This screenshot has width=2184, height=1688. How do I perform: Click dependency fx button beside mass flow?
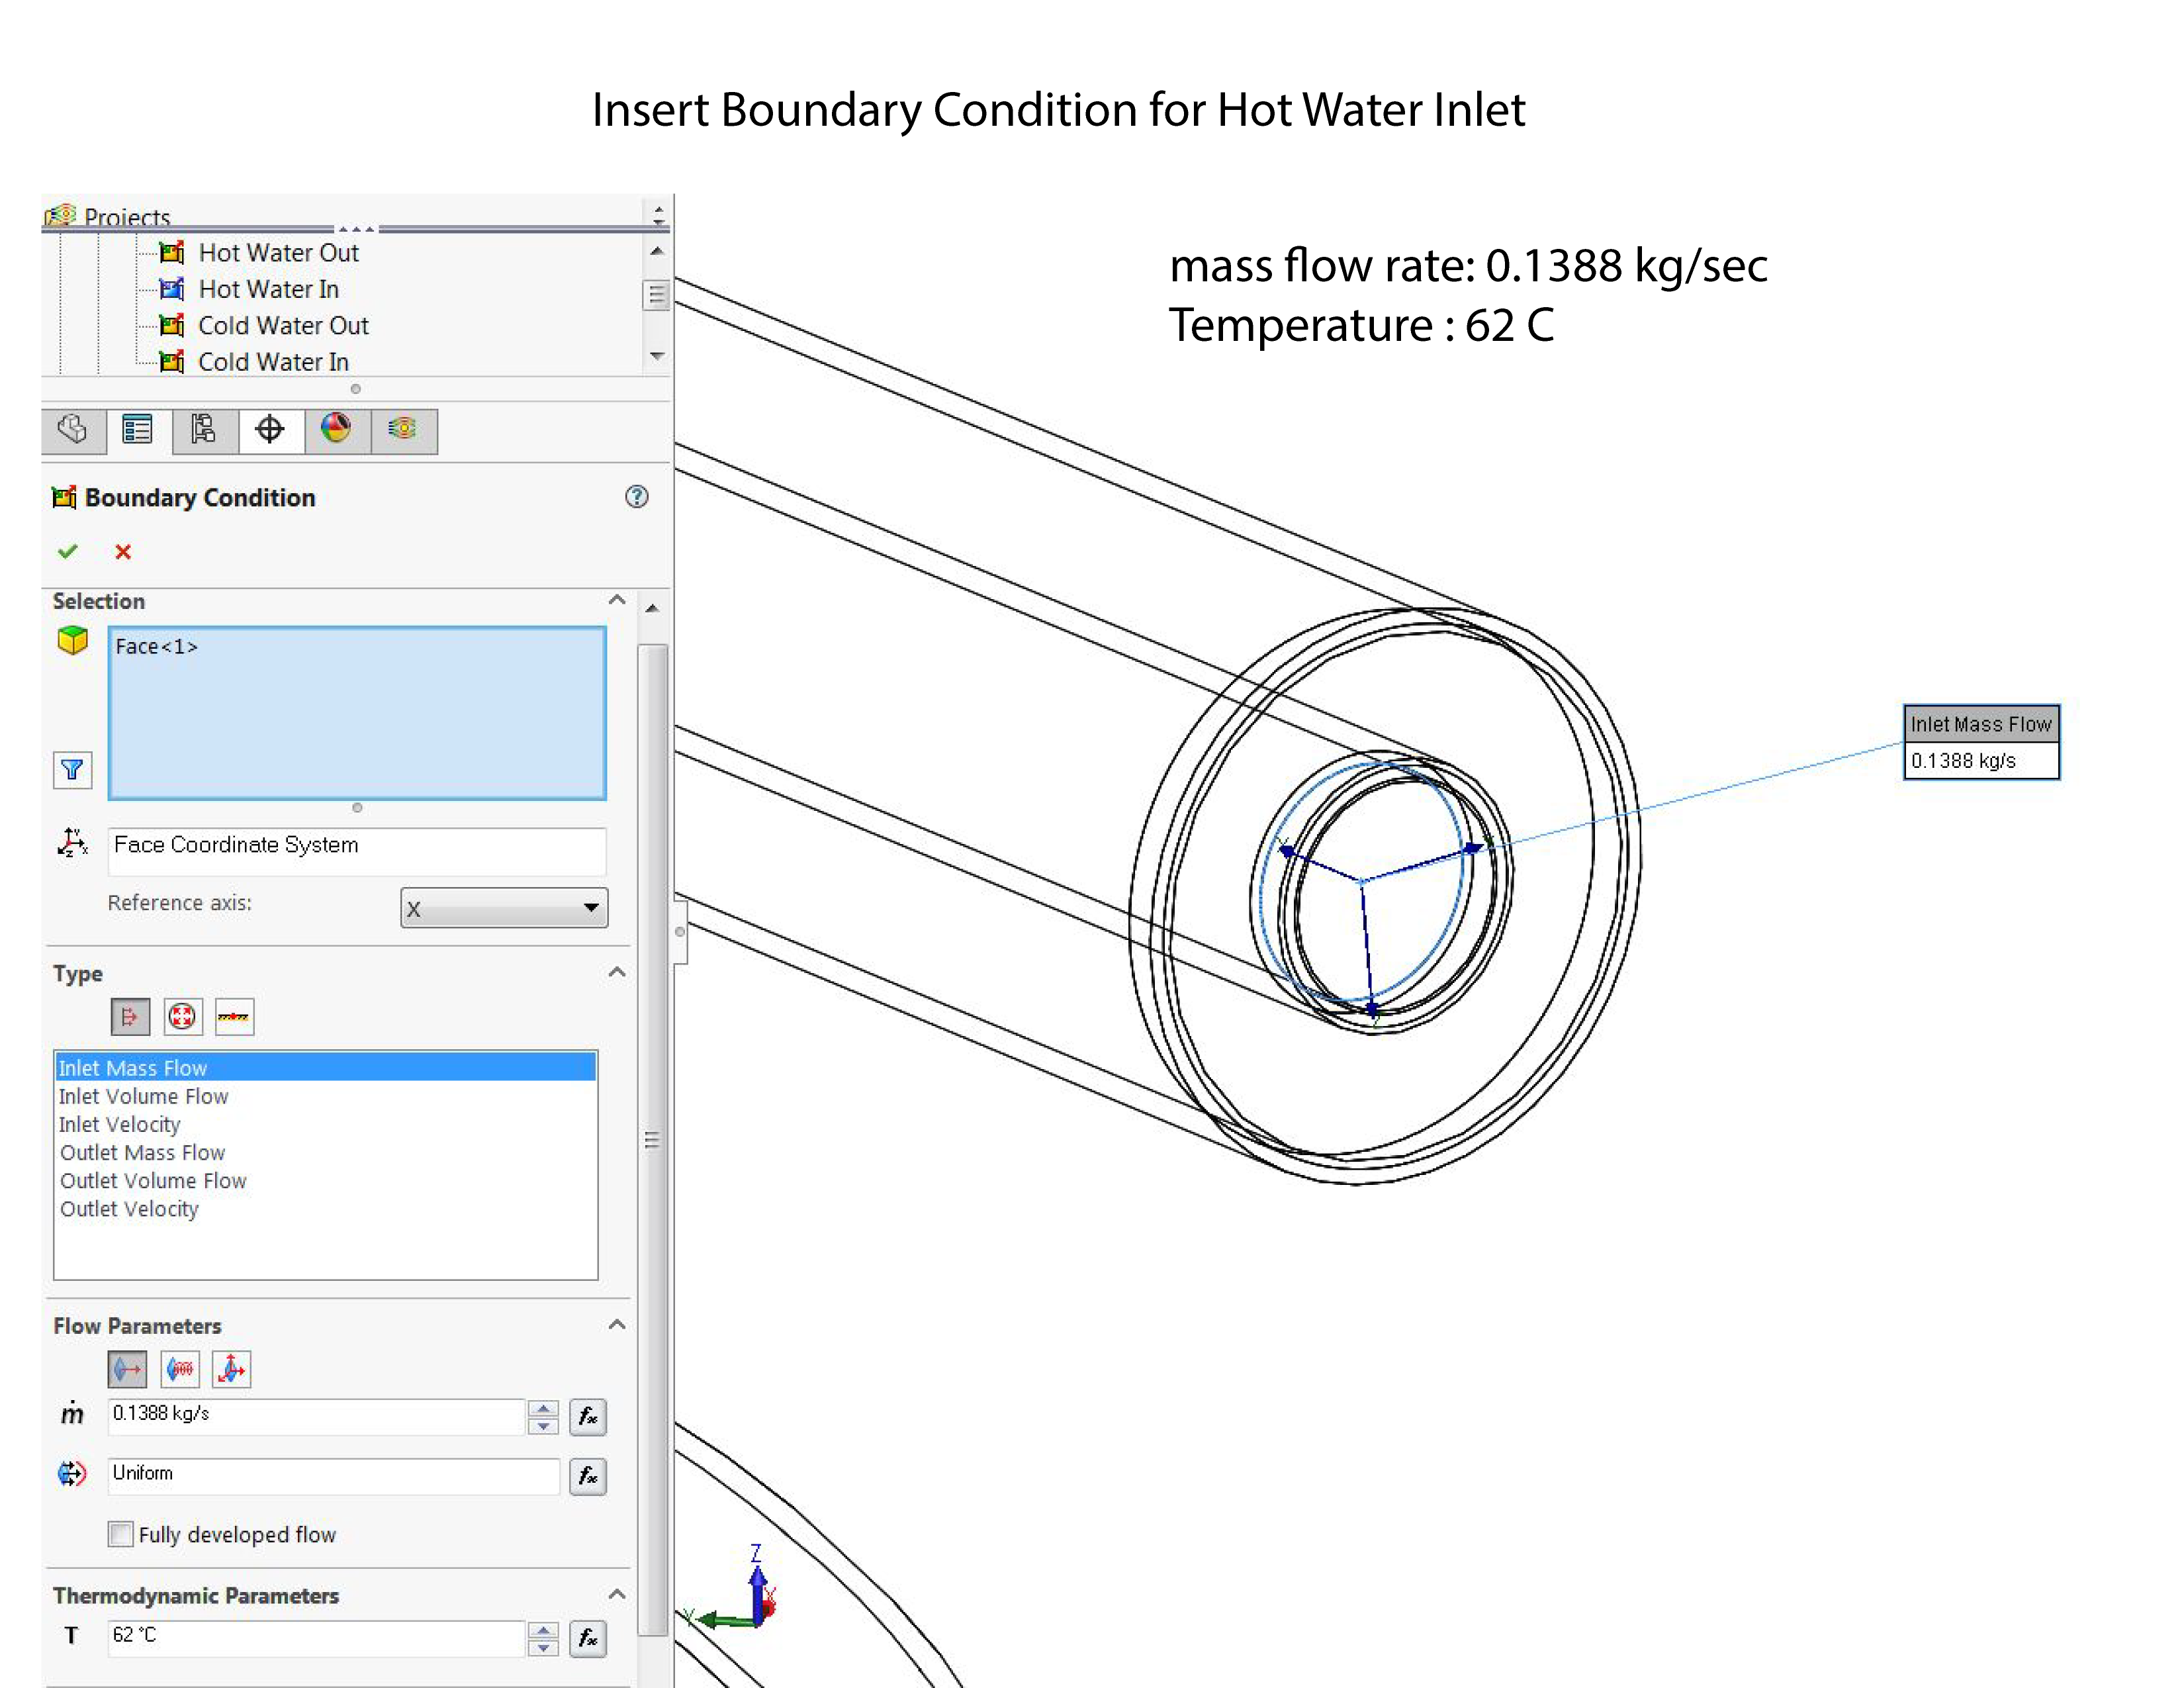click(x=588, y=1416)
